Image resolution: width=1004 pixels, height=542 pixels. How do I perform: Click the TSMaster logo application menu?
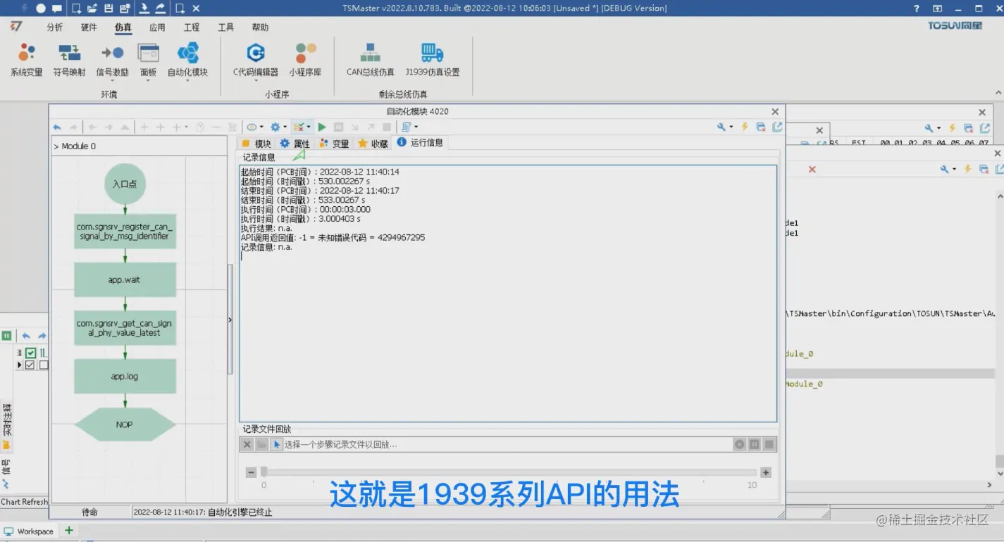point(16,26)
